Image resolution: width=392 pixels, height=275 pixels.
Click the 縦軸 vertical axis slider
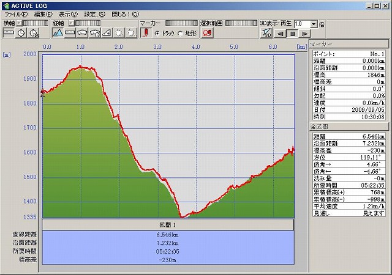[88, 23]
